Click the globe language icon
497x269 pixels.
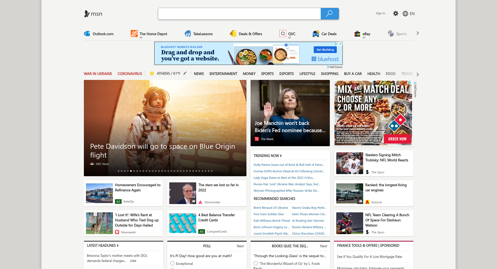[405, 14]
